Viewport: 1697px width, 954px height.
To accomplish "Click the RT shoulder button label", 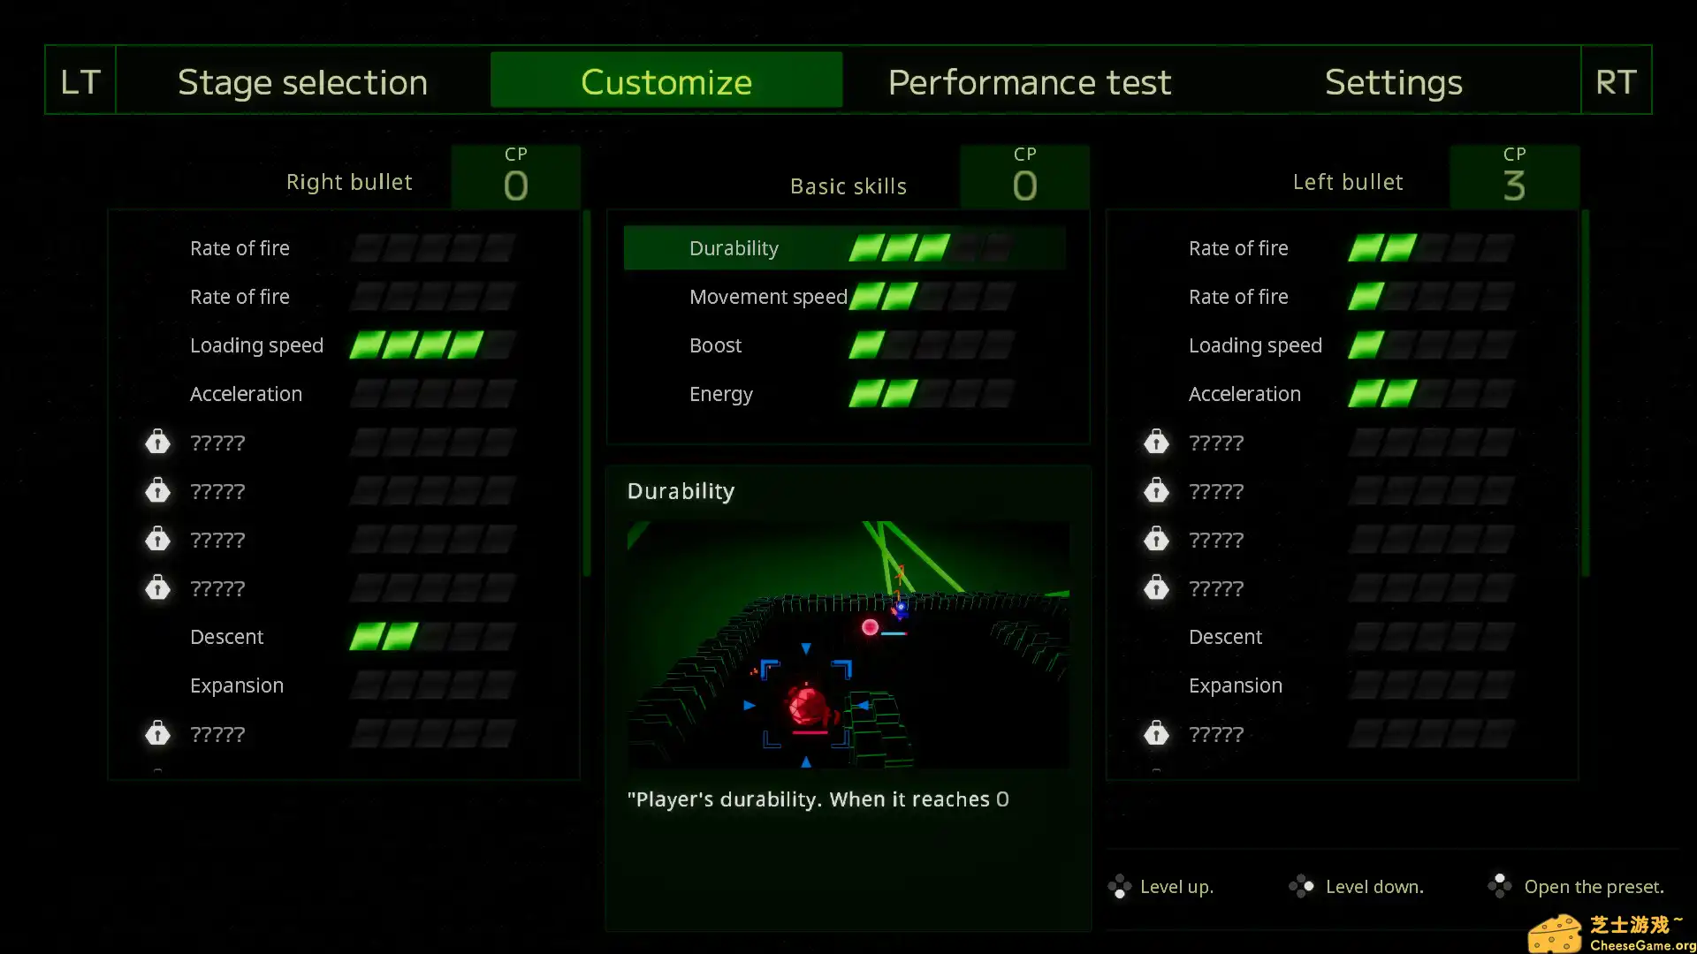I will [x=1616, y=81].
